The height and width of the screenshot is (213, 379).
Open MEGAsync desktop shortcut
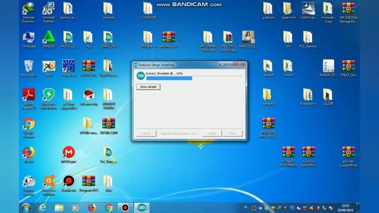click(69, 154)
